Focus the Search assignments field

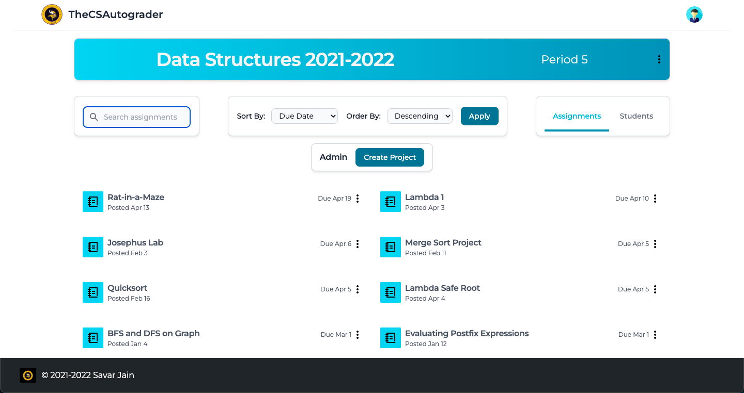[136, 117]
